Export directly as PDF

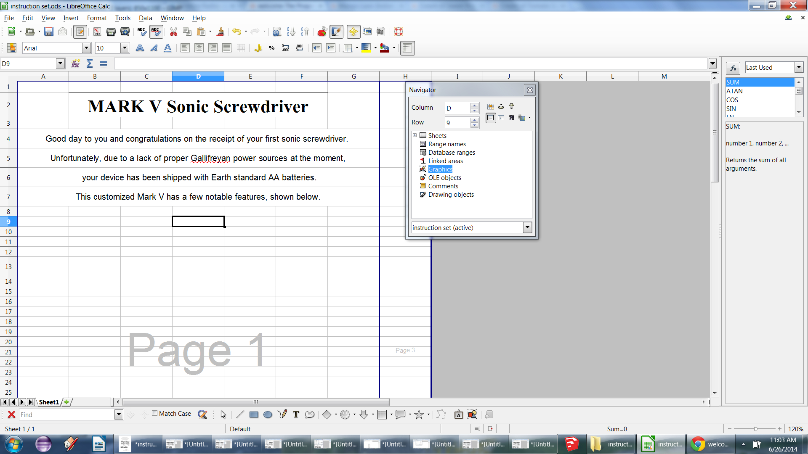pos(97,32)
